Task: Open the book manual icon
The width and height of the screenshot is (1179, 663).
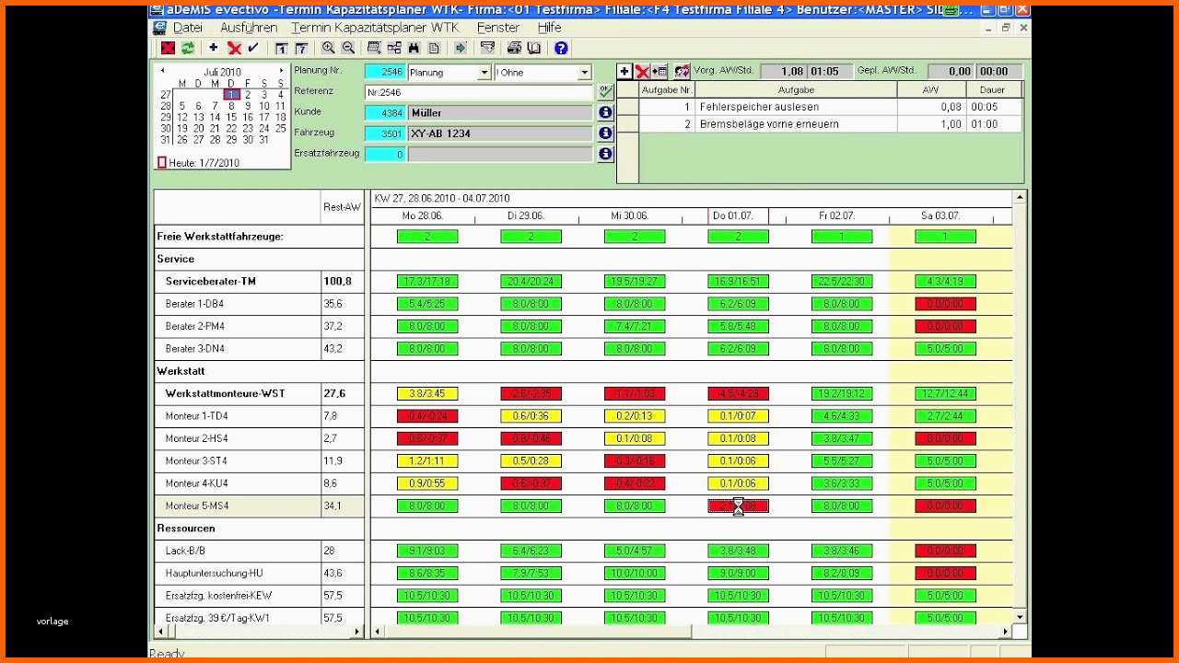Action: 533,48
